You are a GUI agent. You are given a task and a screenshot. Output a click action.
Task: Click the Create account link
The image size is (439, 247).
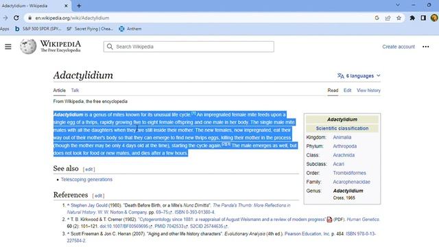[399, 47]
